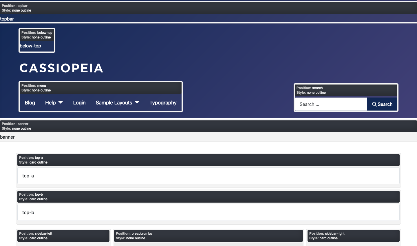Click the banner module text
This screenshot has height=246, width=417.
click(8, 137)
